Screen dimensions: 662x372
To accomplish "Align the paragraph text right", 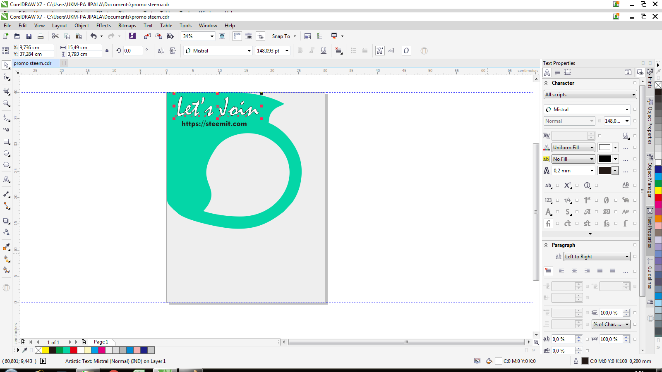I will [587, 271].
